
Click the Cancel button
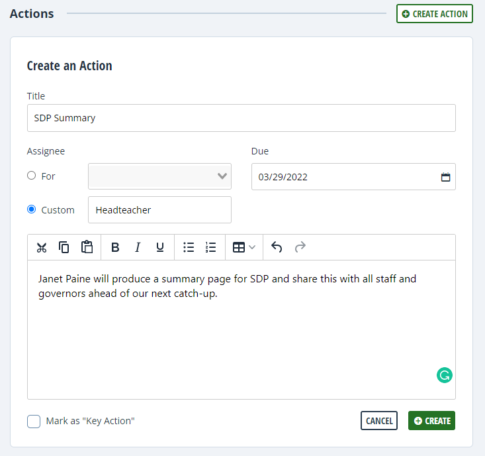(379, 421)
